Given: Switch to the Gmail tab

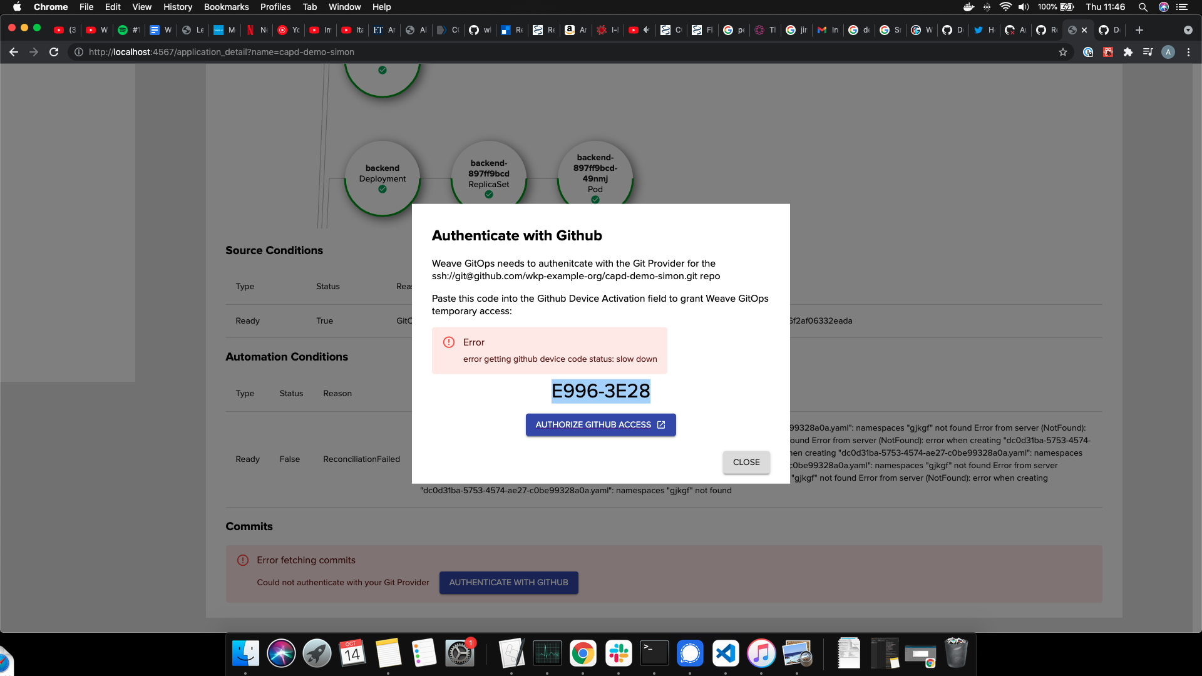Looking at the screenshot, I should [828, 30].
